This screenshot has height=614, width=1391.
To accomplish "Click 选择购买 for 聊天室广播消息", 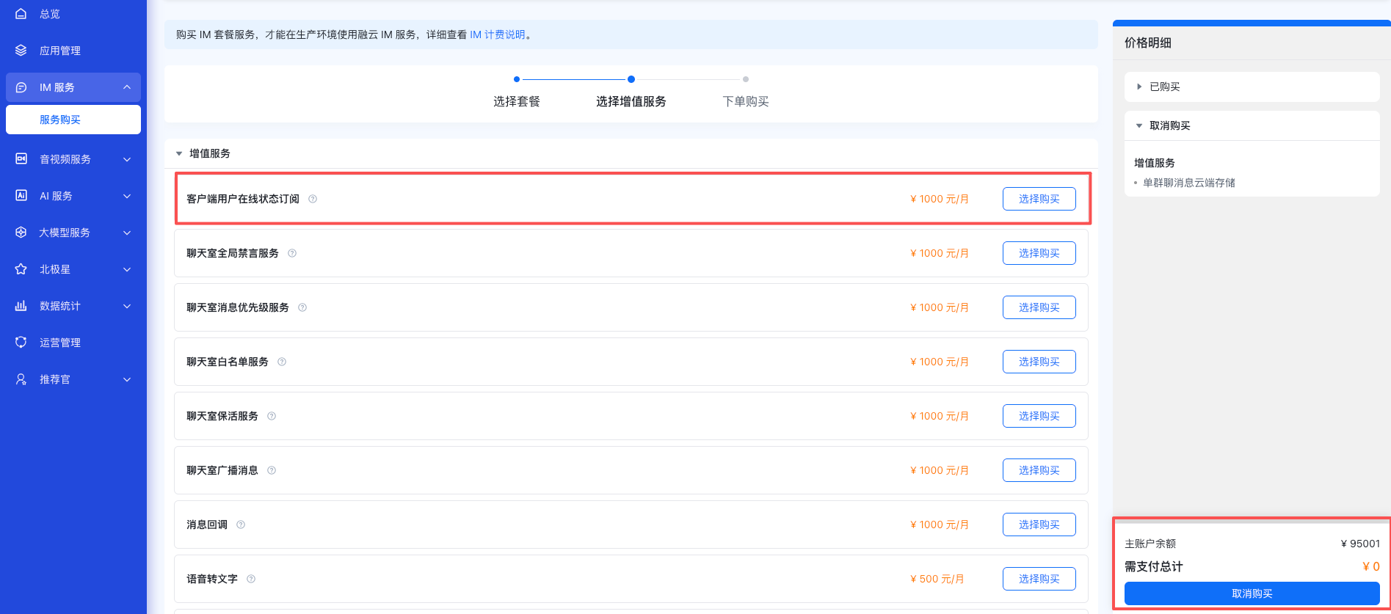I will coord(1039,470).
